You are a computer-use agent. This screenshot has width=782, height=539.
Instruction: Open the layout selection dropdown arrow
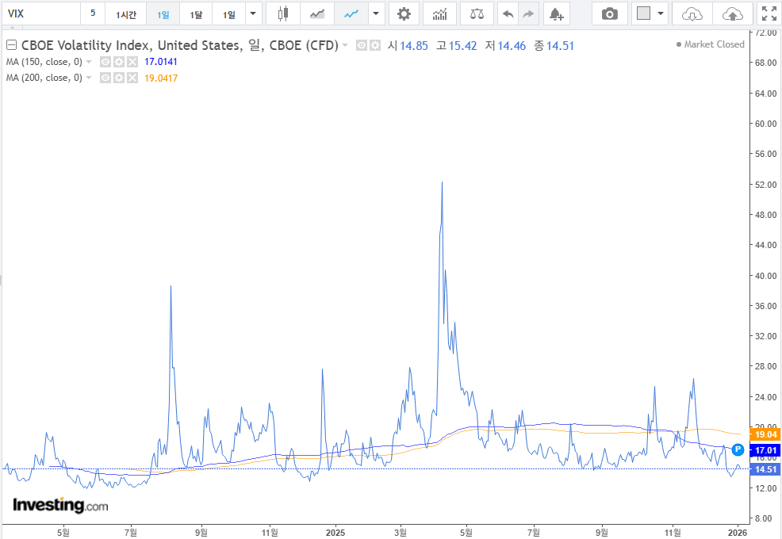point(661,13)
